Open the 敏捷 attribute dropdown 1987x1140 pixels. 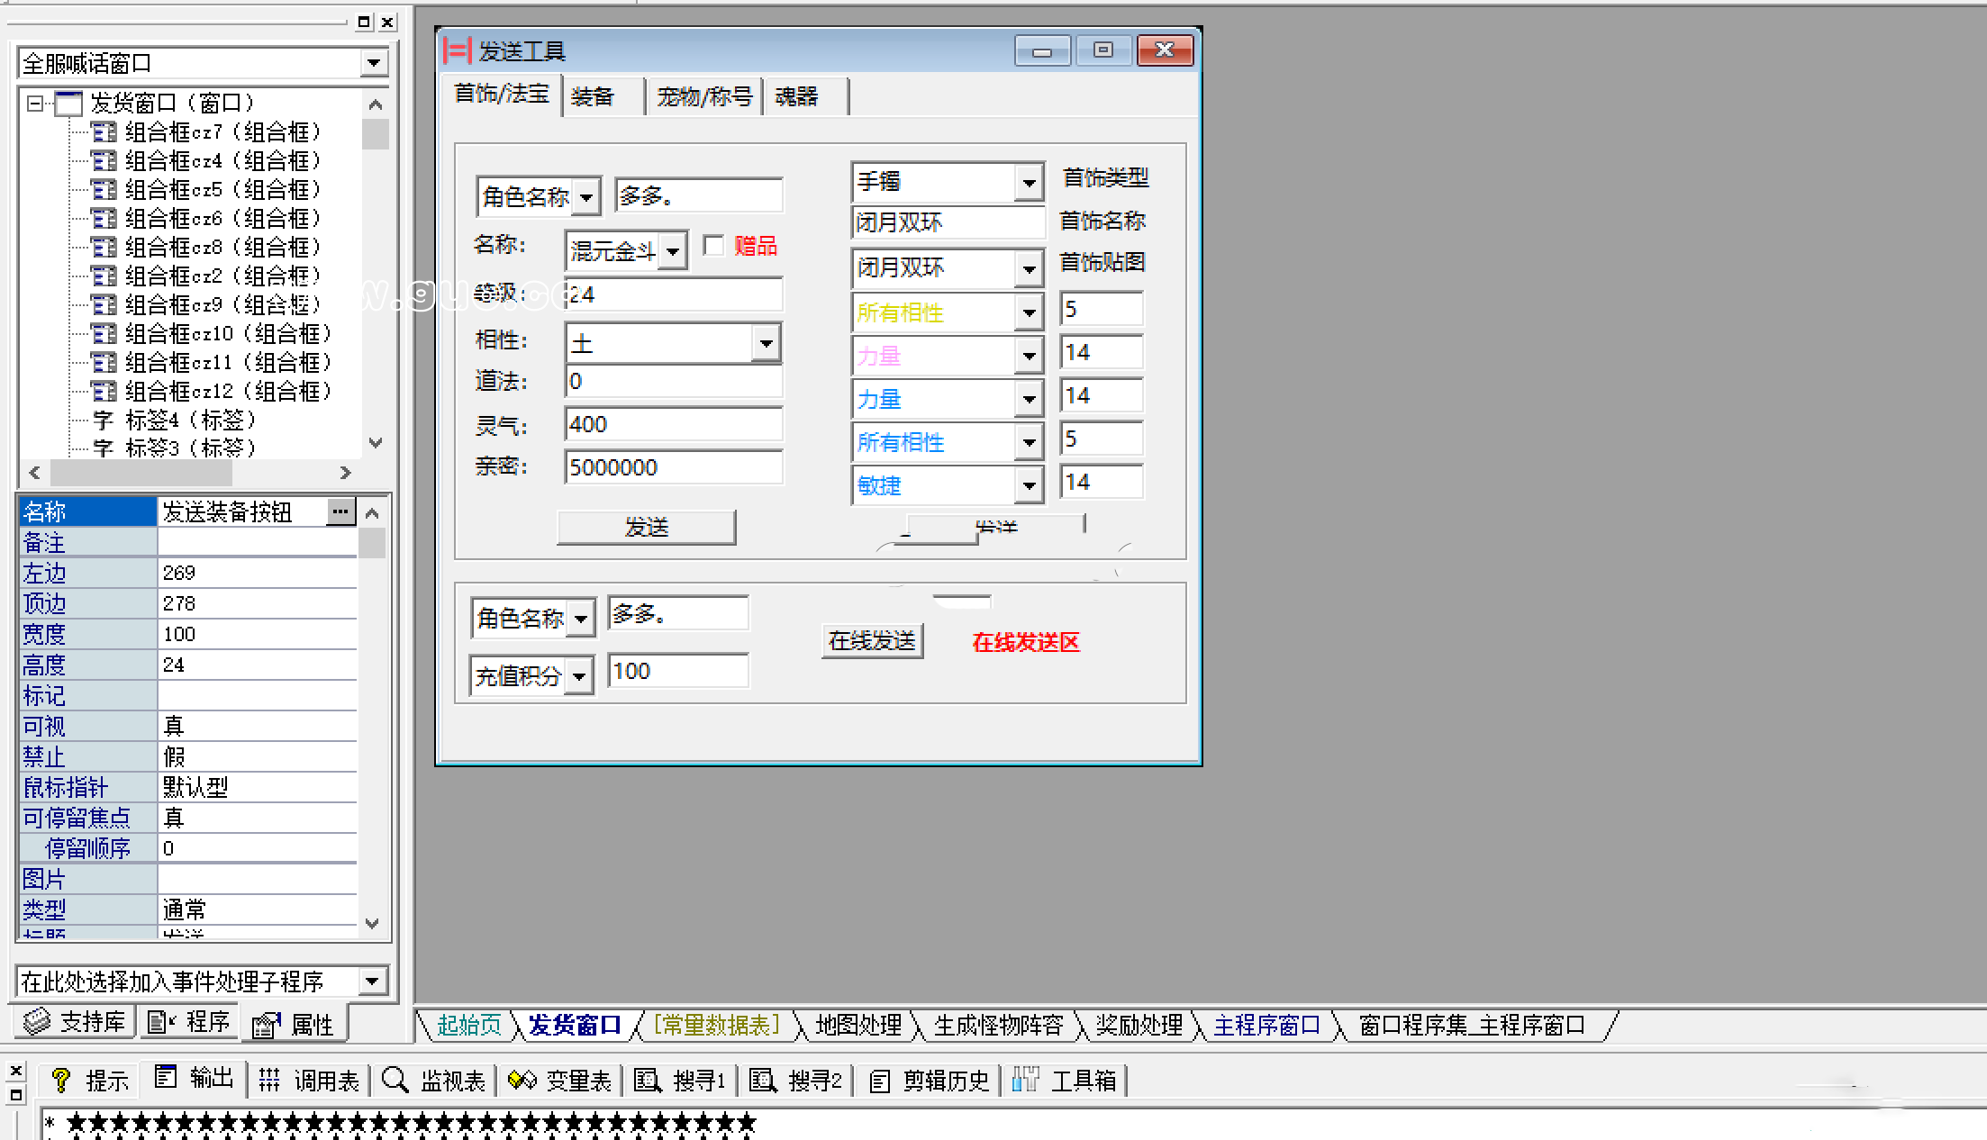(x=1028, y=486)
